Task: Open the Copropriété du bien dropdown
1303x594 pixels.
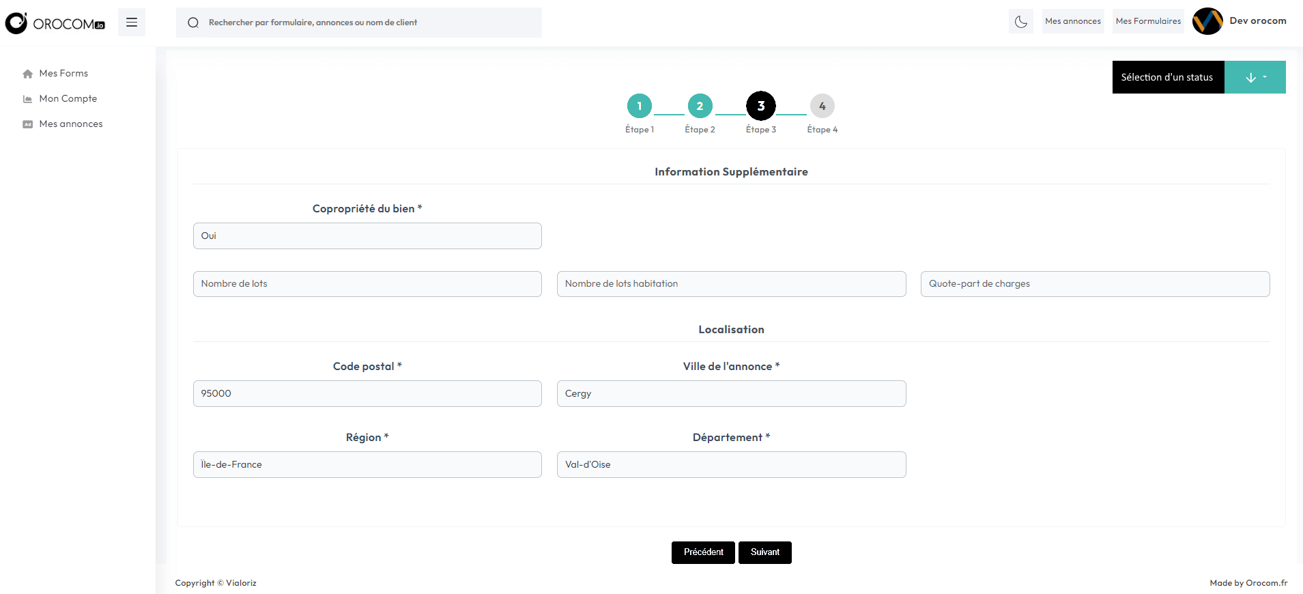Action: (367, 236)
